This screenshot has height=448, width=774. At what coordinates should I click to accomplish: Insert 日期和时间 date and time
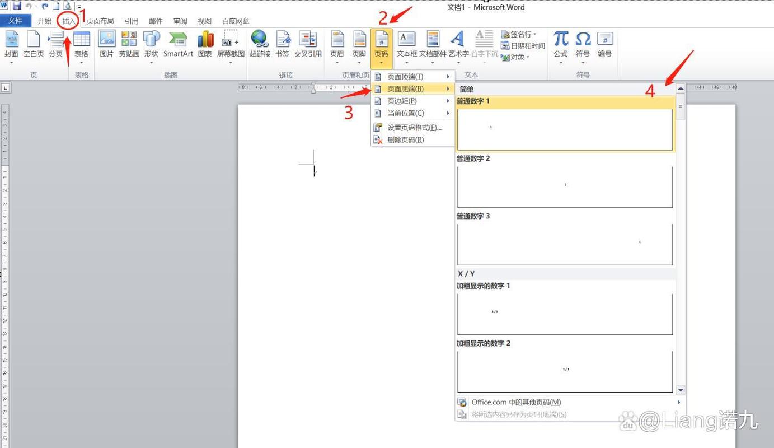[x=523, y=46]
